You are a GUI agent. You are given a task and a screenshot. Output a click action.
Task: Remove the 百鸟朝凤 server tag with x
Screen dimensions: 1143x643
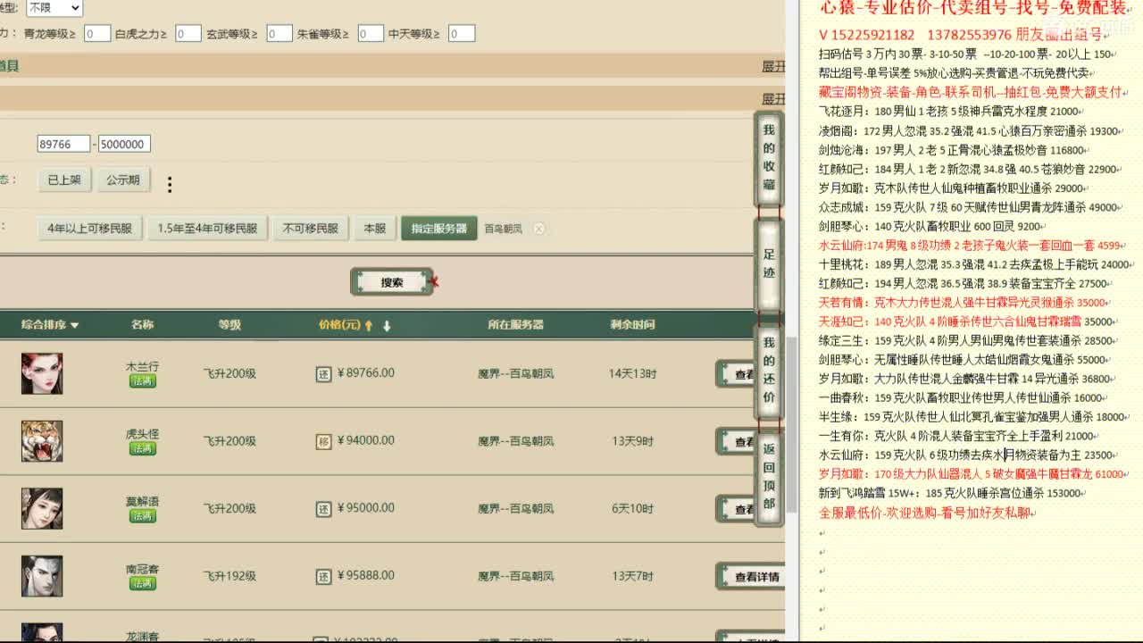click(538, 229)
